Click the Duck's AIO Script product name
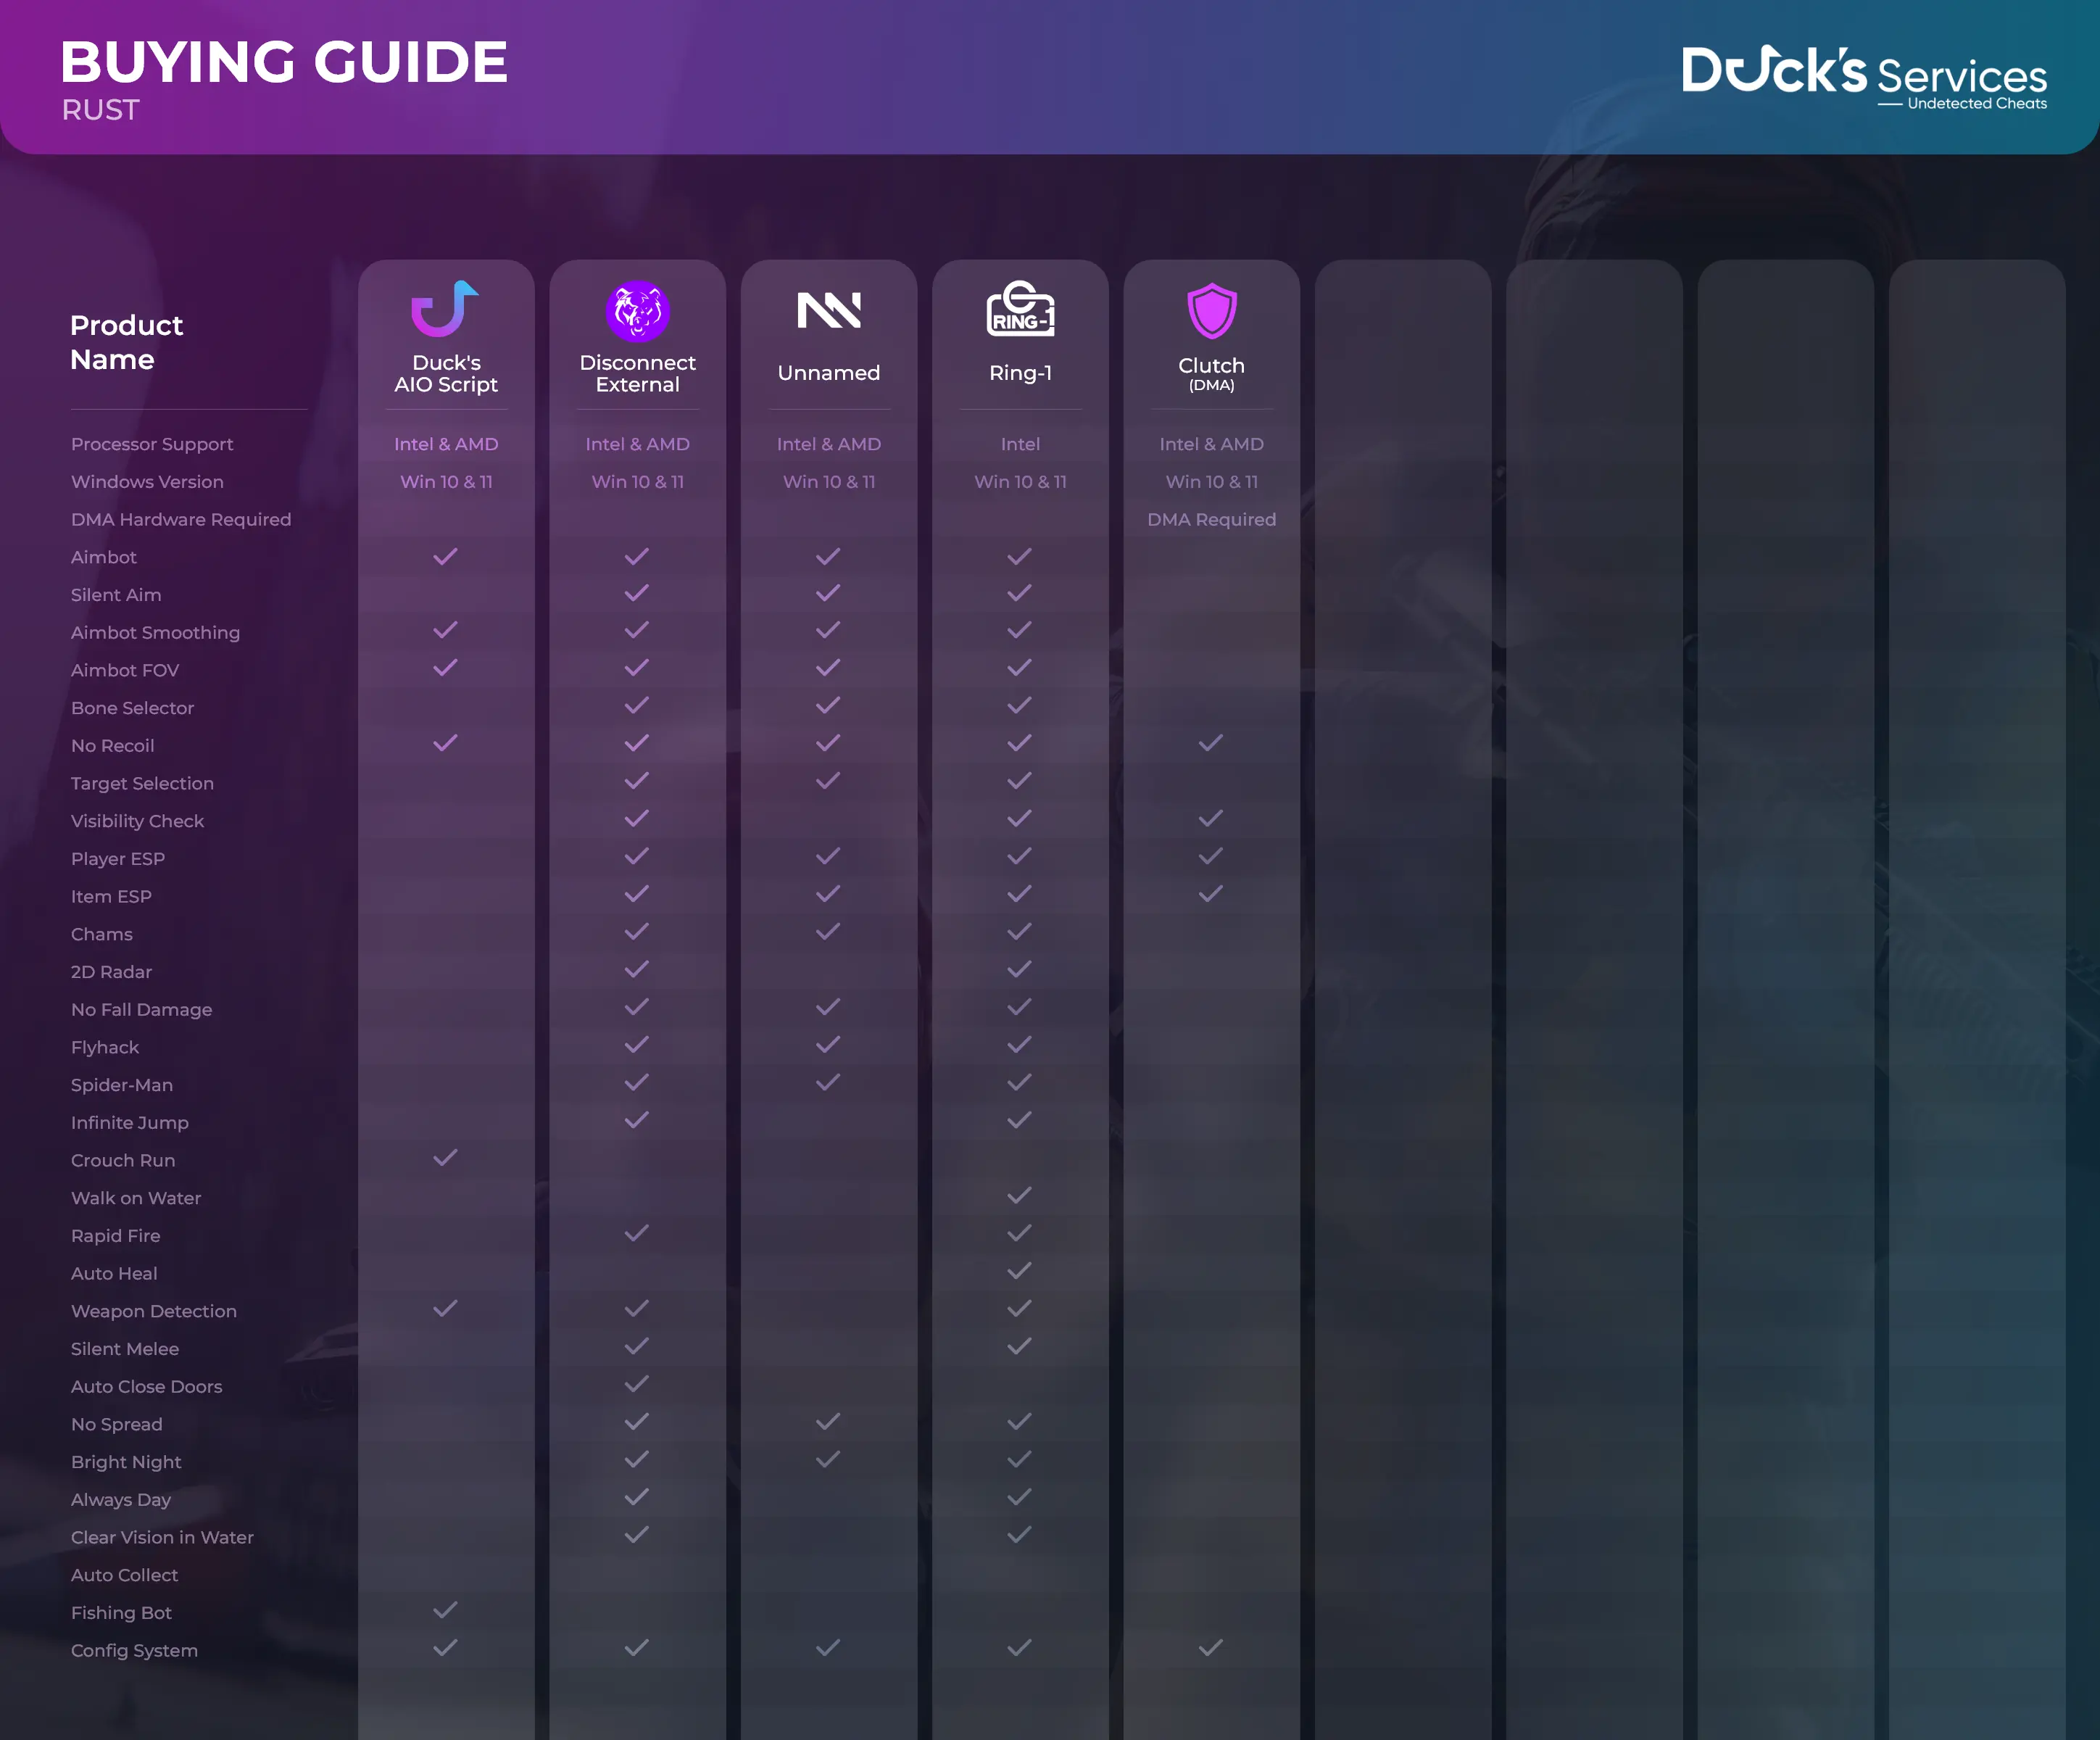Image resolution: width=2100 pixels, height=1740 pixels. [x=446, y=374]
